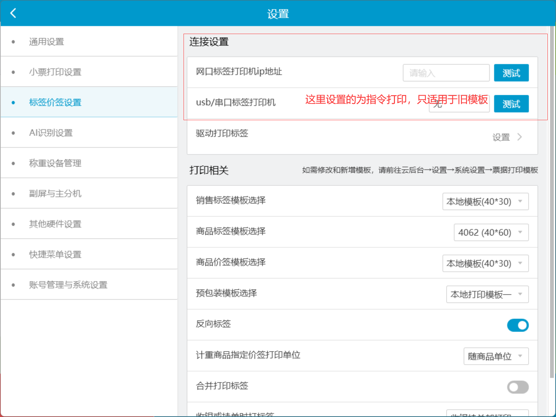Click 测试 next to 网口标签打印机ip地址
The height and width of the screenshot is (417, 556).
[511, 73]
